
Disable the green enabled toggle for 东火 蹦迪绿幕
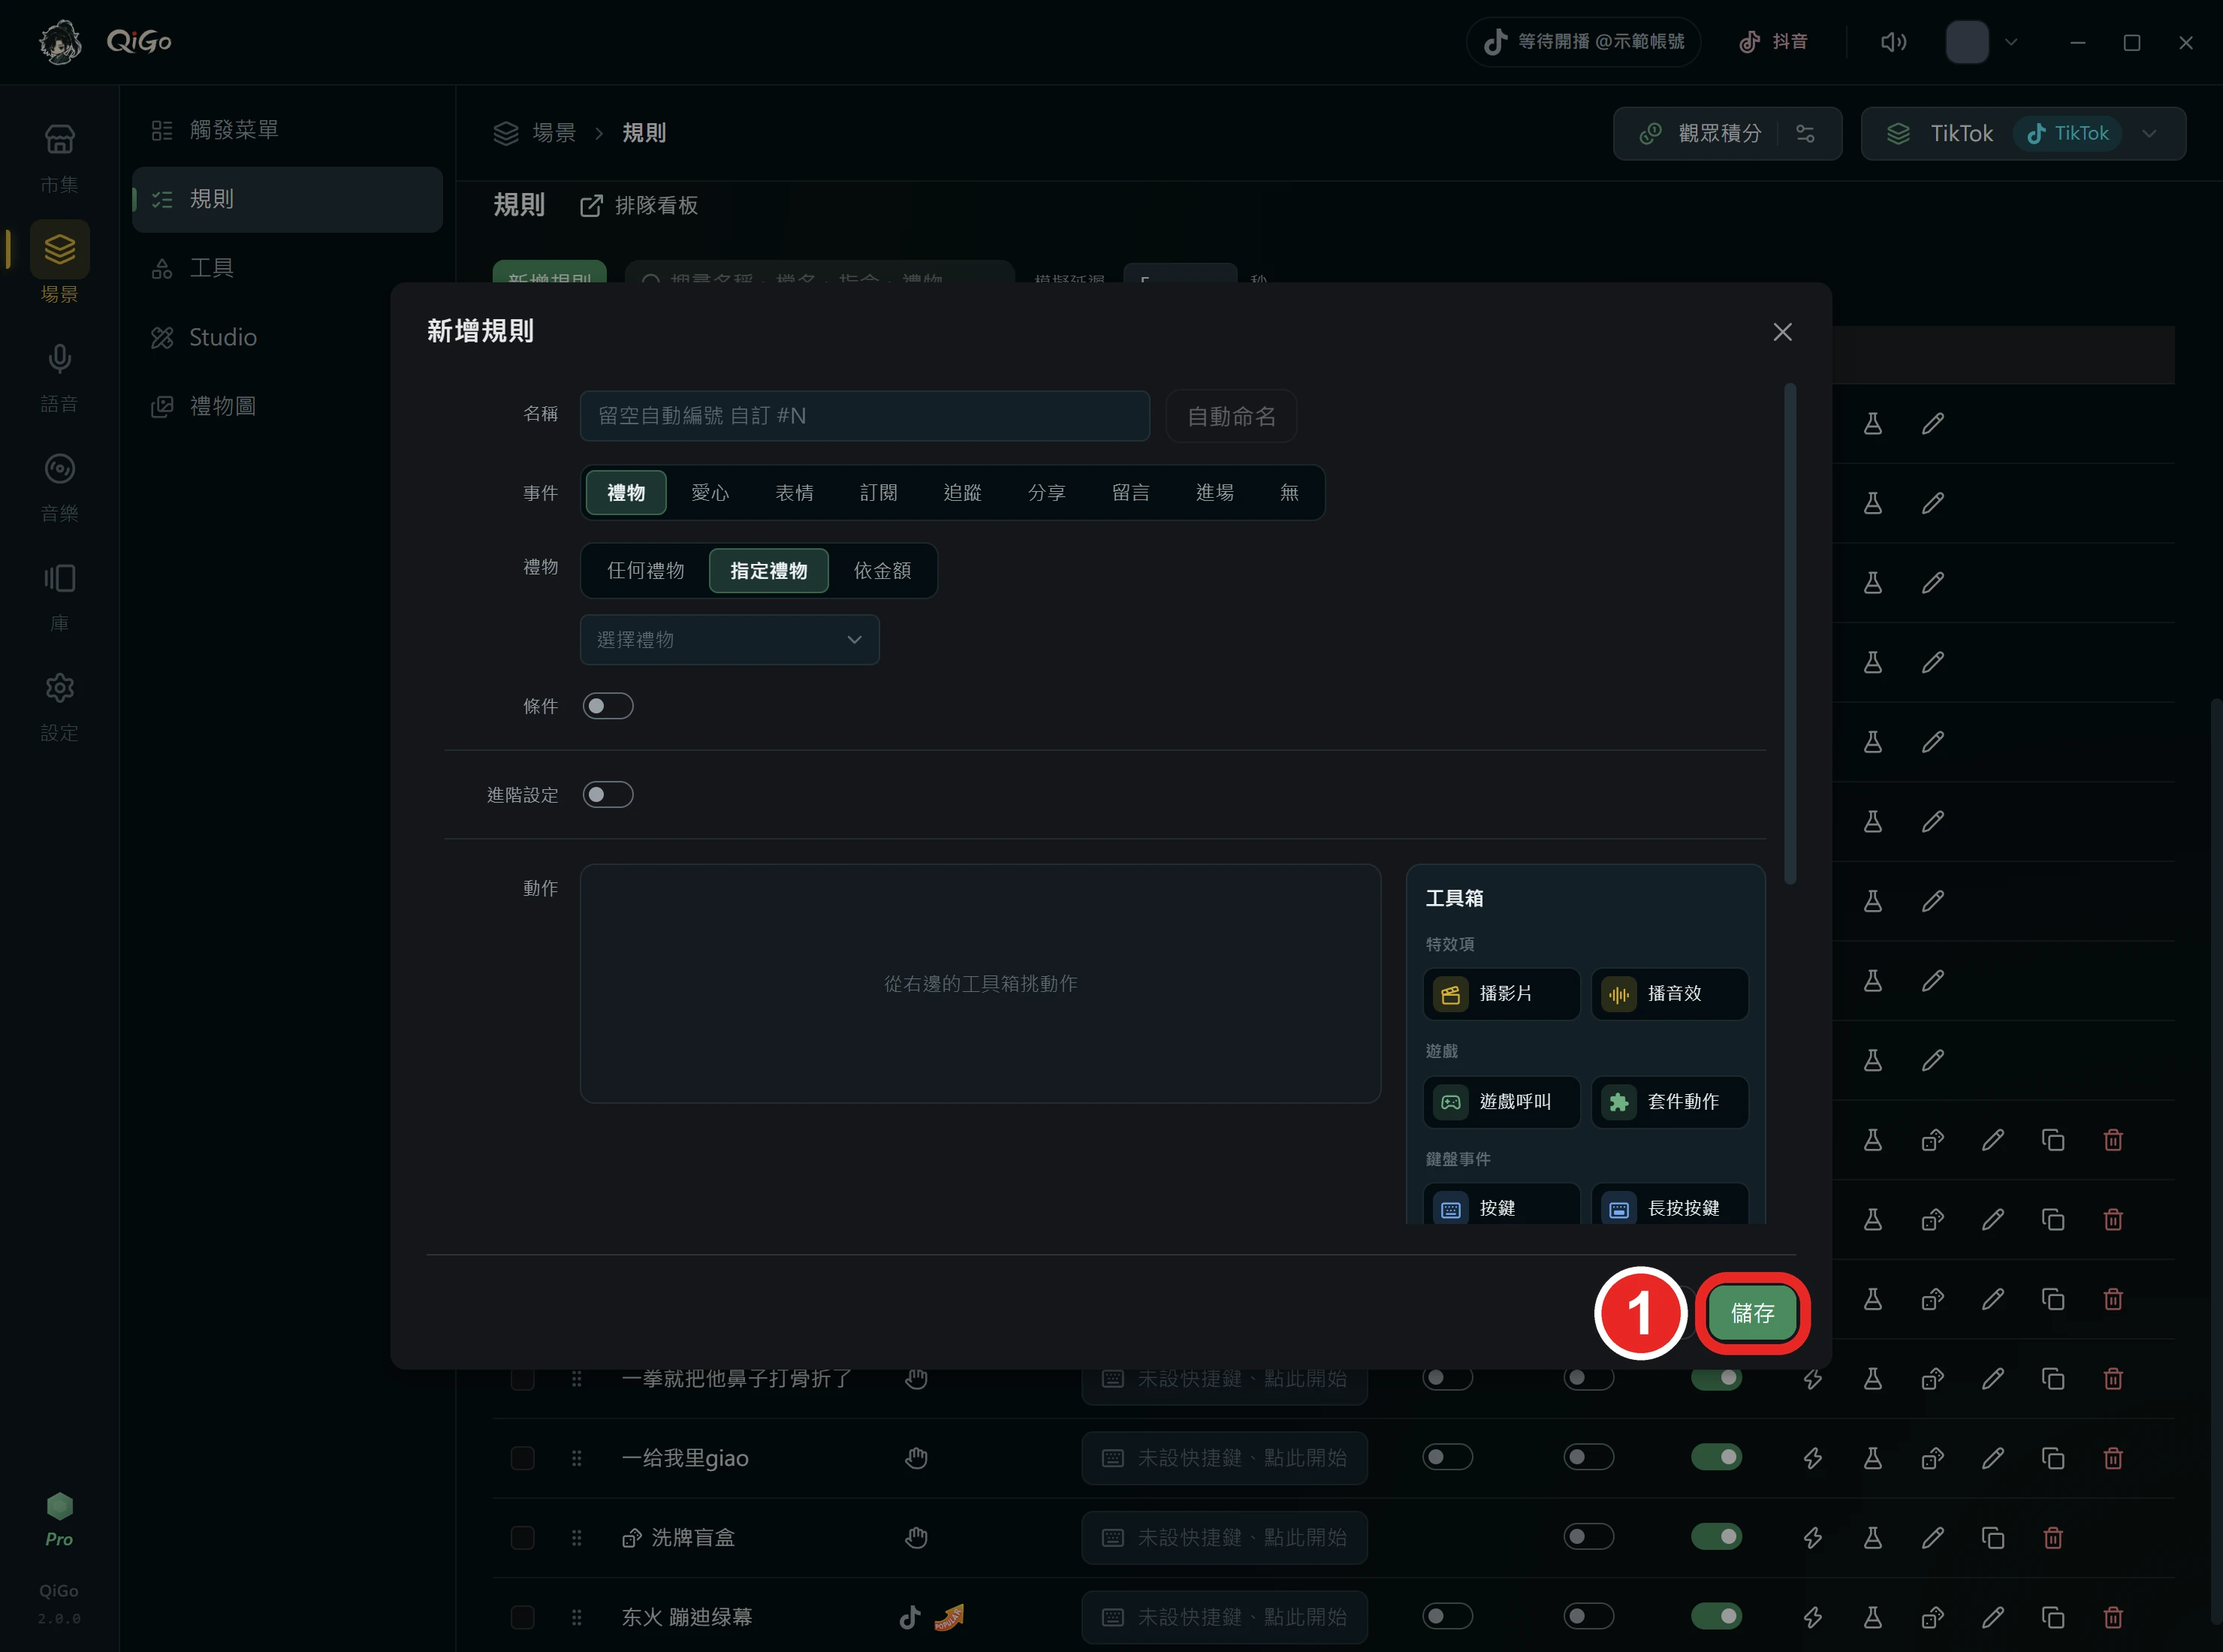pos(1716,1616)
